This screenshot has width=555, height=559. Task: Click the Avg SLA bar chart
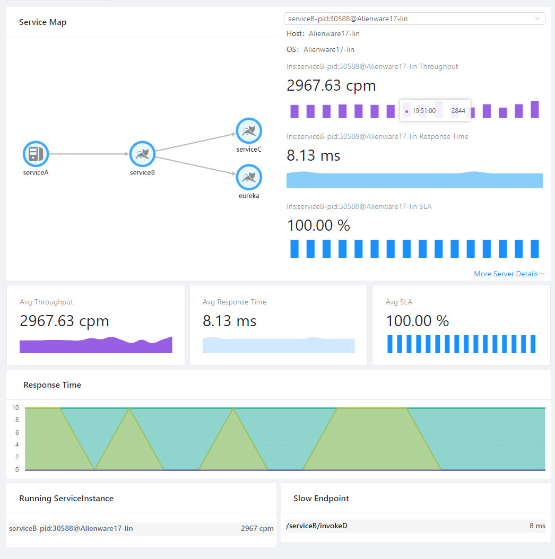pos(461,344)
